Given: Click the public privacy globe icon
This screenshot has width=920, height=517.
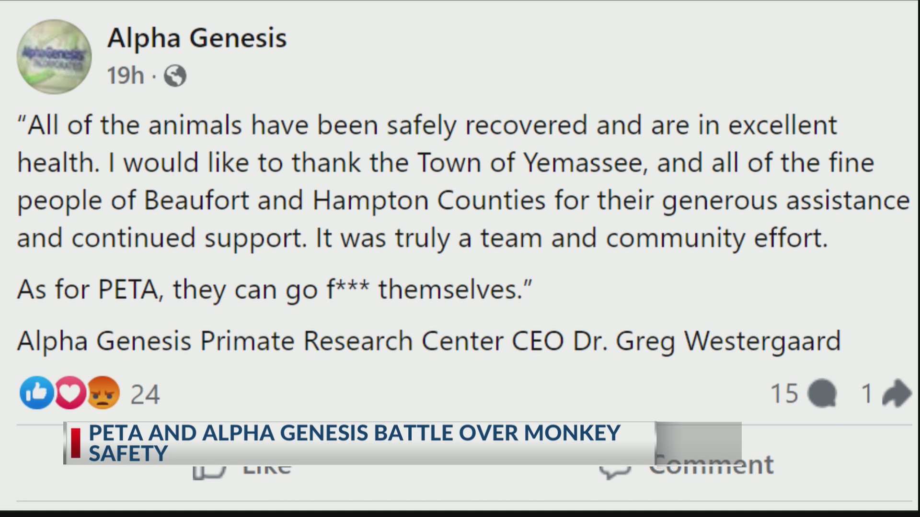Looking at the screenshot, I should click(x=175, y=75).
